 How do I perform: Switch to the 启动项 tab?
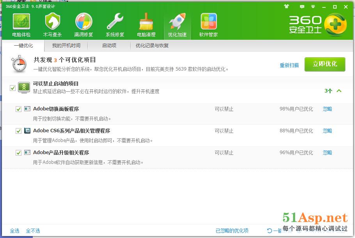(x=109, y=46)
